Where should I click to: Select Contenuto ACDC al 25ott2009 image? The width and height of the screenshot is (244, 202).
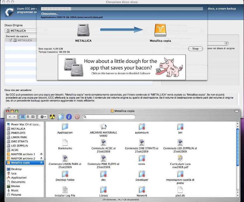[x=103, y=142]
